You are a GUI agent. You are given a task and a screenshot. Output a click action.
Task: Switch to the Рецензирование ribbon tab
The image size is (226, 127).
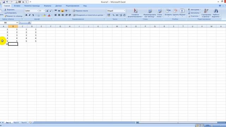pyautogui.click(x=72, y=6)
